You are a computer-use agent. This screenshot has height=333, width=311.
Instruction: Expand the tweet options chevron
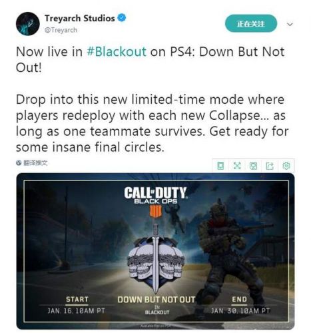coord(290,24)
